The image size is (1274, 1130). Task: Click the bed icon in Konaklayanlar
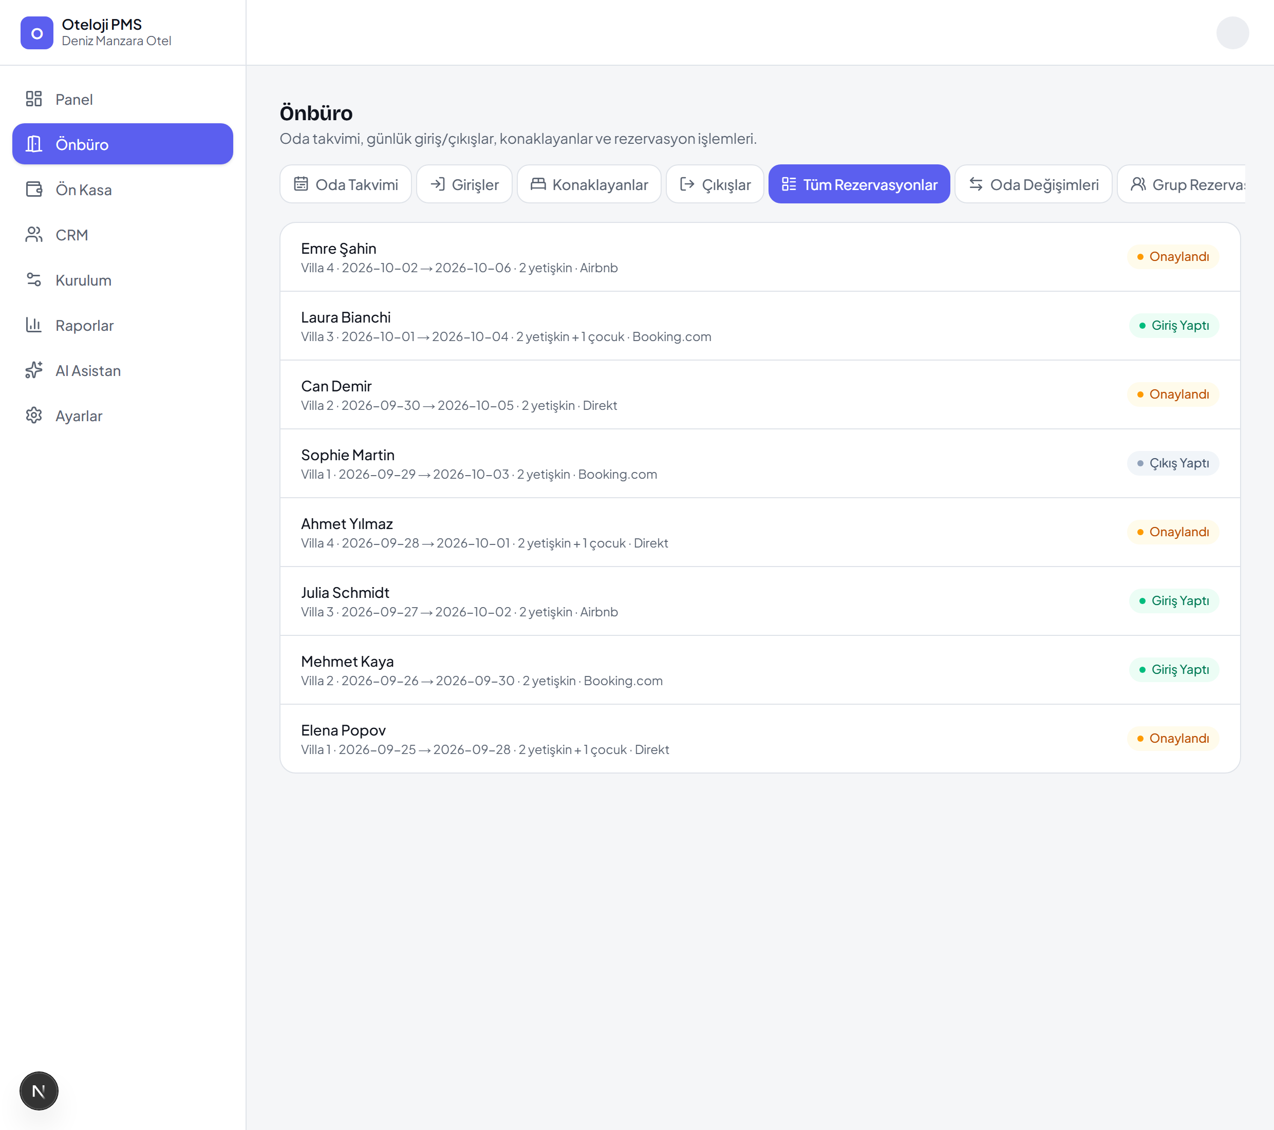[538, 184]
